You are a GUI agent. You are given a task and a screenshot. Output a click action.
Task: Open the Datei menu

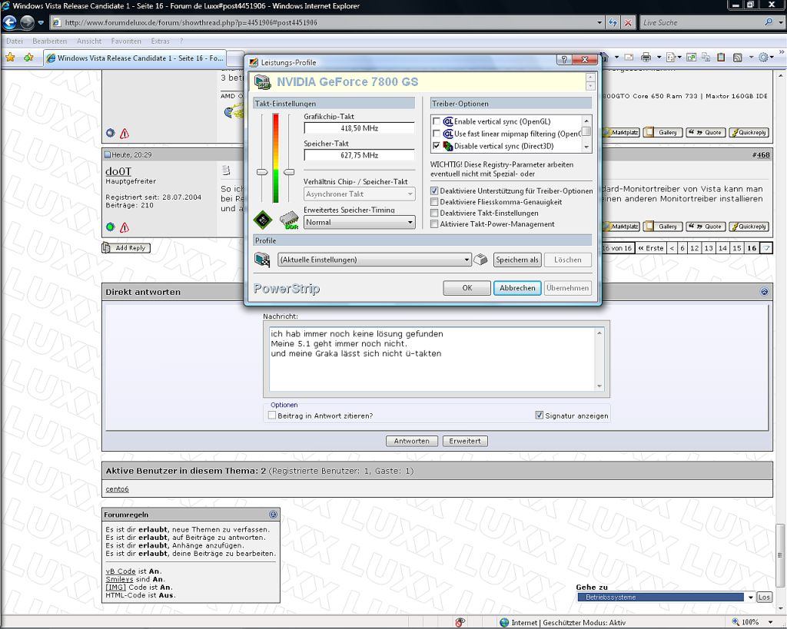15,41
